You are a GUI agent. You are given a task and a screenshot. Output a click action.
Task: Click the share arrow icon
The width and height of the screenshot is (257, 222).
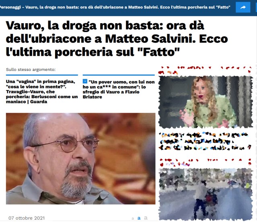click(x=243, y=7)
